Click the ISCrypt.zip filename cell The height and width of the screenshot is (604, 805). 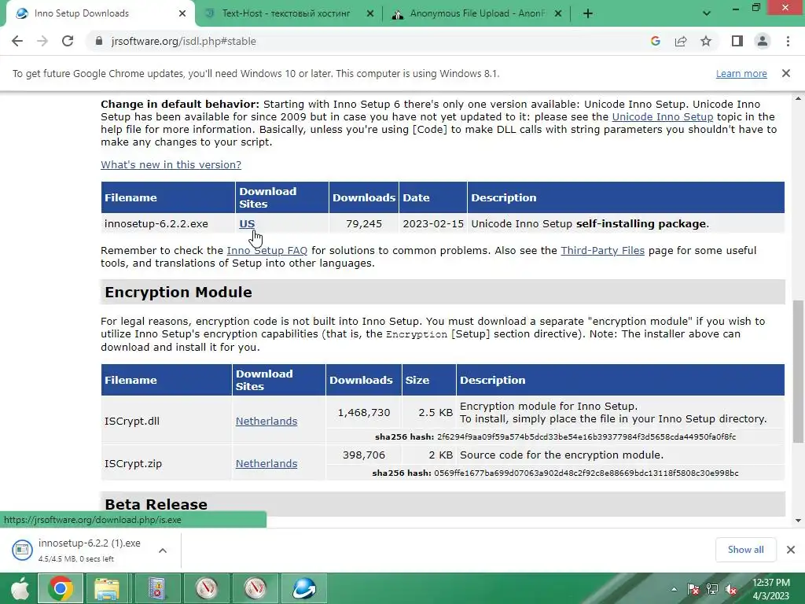(x=167, y=463)
